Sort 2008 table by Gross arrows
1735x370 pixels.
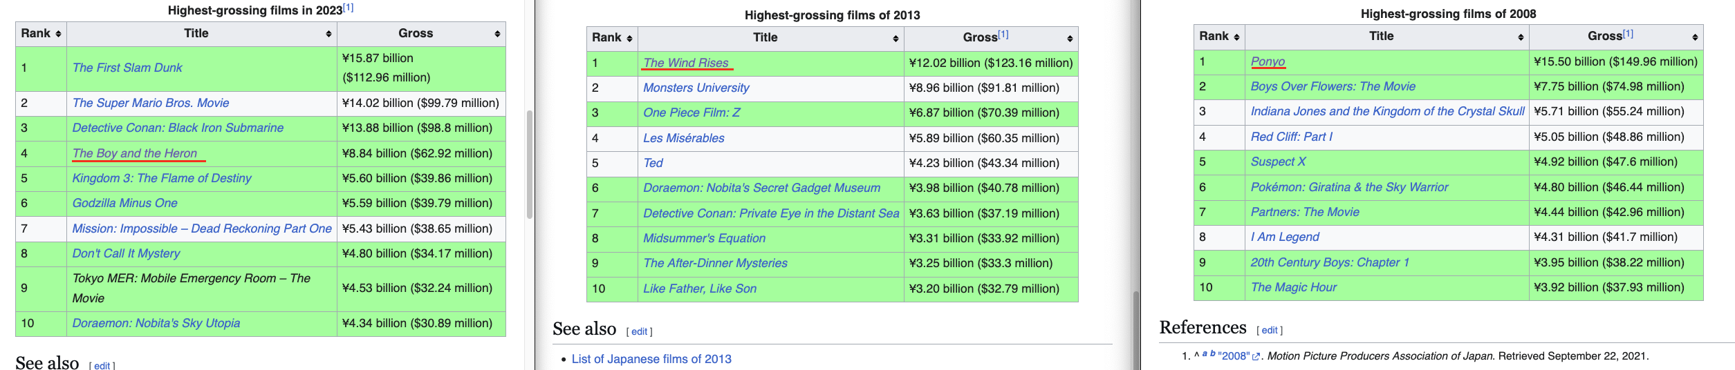click(1695, 37)
